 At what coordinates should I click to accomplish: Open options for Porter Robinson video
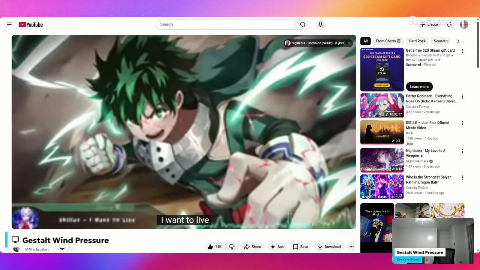(462, 96)
